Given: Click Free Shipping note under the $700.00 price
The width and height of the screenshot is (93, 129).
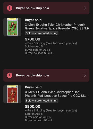Looking at the screenshot, I should [51, 43].
